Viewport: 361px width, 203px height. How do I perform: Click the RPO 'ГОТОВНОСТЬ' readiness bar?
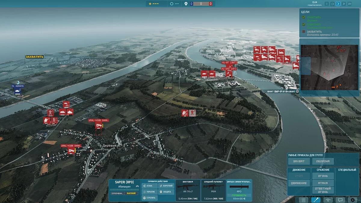click(239, 195)
